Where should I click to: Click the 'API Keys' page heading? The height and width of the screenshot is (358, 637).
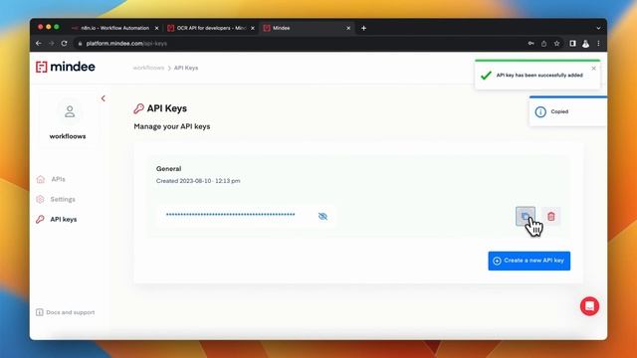tap(167, 108)
